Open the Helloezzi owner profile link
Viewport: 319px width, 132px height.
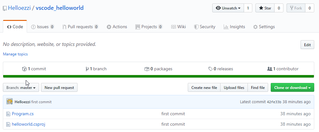(x=19, y=8)
